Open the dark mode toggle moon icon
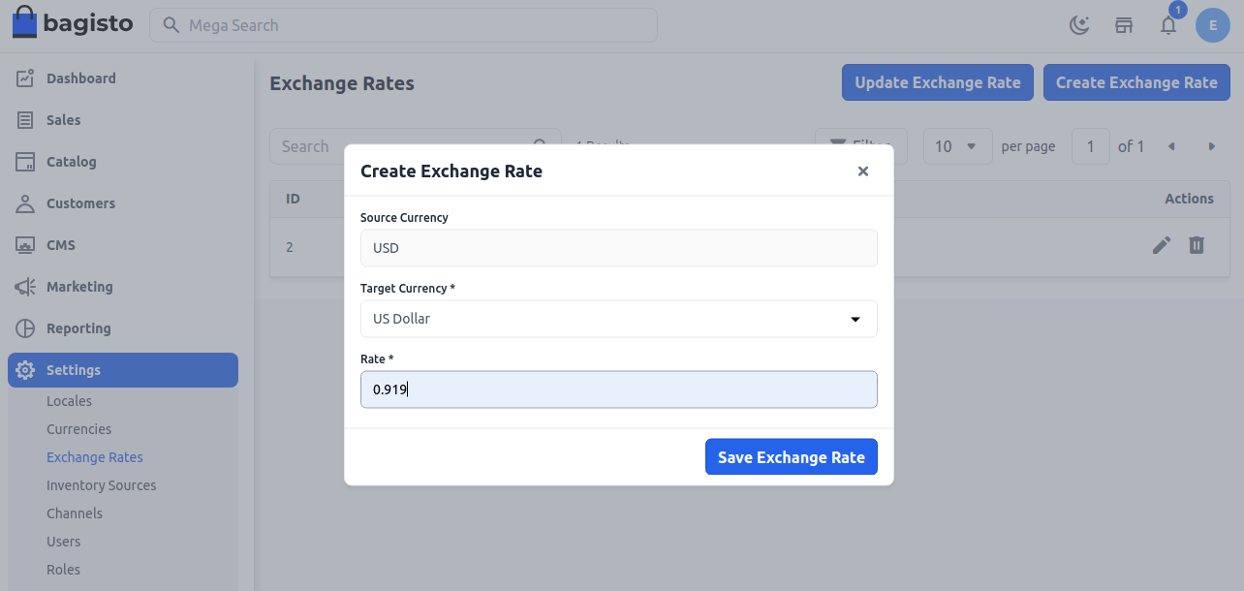1244x591 pixels. pos(1079,24)
